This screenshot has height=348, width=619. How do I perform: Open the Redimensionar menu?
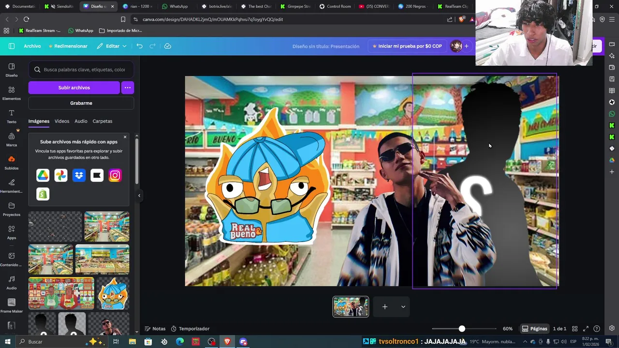tap(68, 46)
